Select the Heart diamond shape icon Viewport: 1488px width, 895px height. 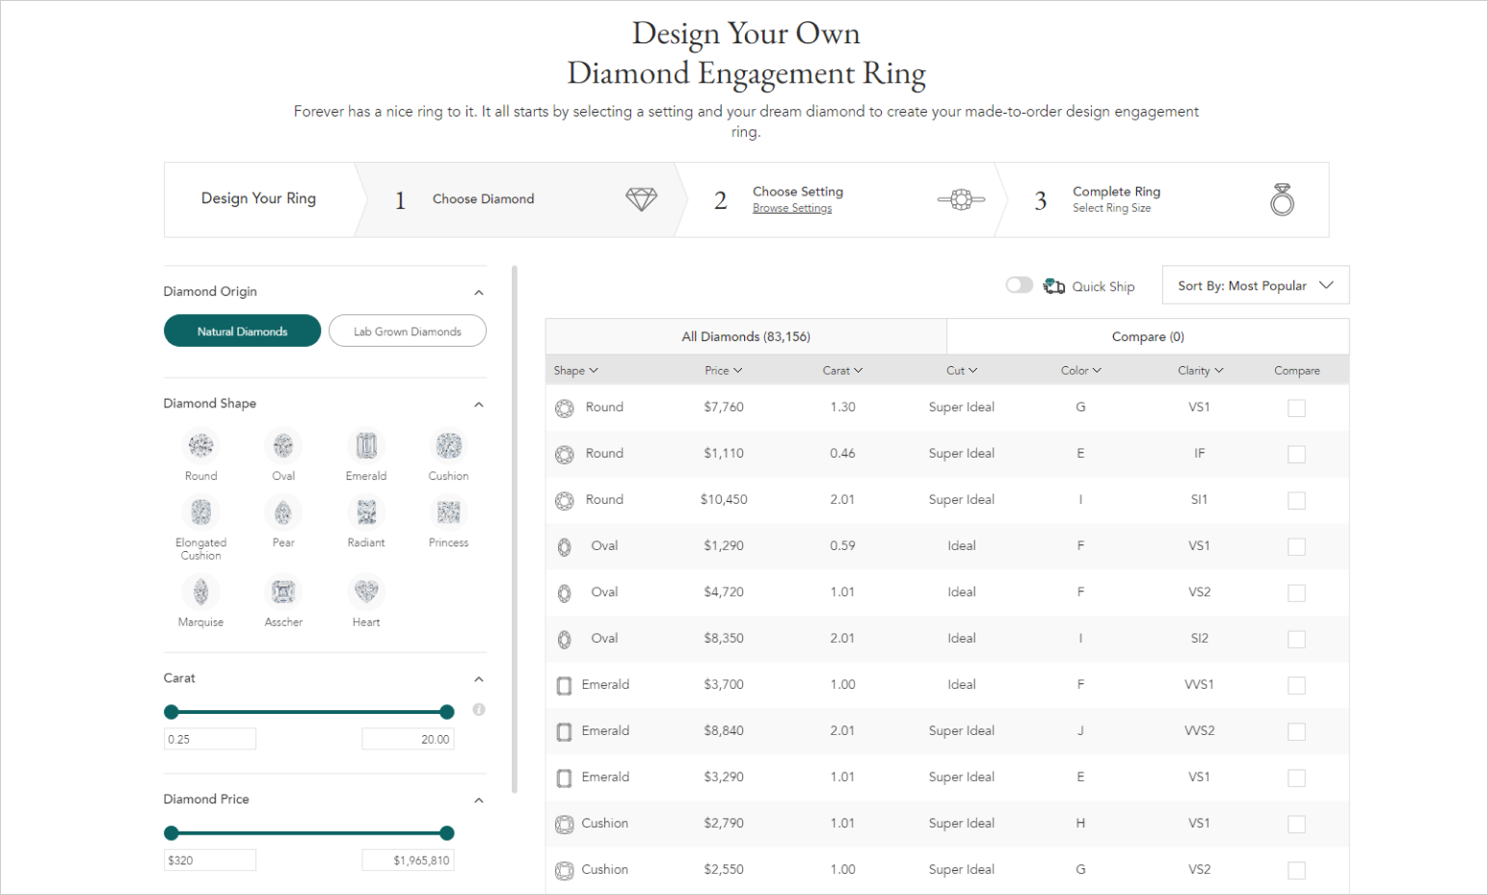[366, 591]
